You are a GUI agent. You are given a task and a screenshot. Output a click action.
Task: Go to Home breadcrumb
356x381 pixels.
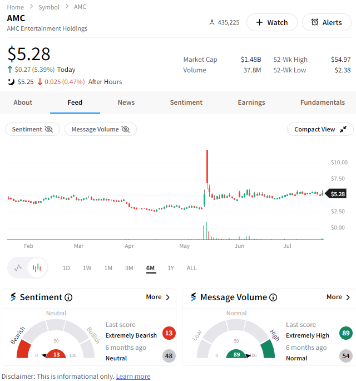15,7
